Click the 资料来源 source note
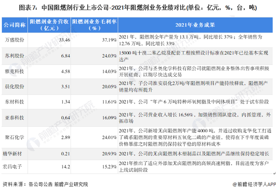 [x=45, y=184]
